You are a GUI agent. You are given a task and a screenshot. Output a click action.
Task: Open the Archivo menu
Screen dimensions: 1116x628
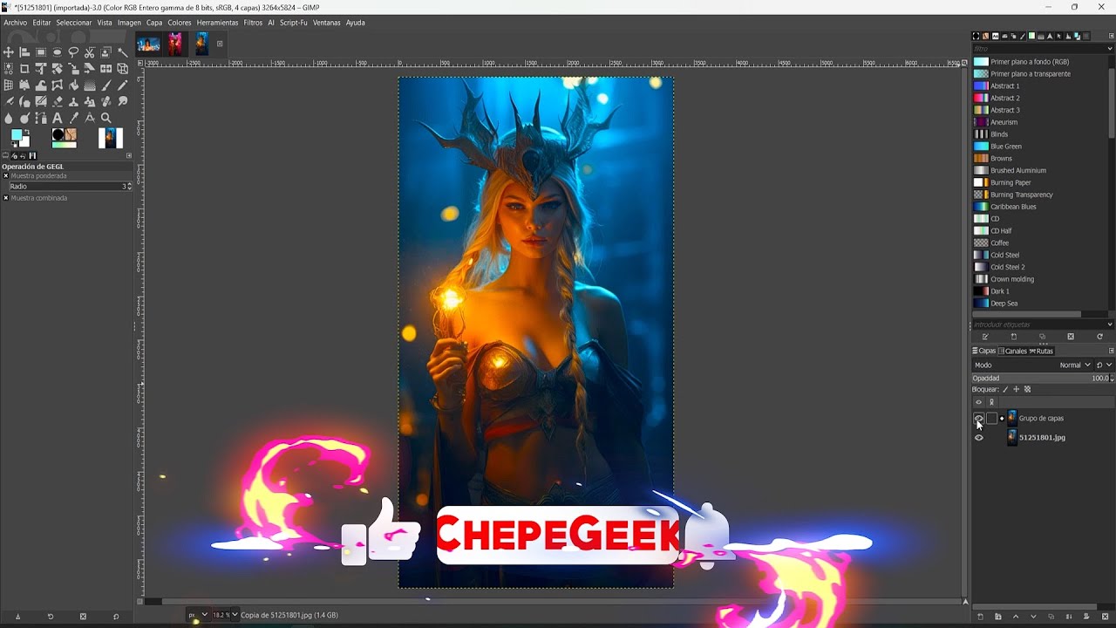(x=15, y=23)
